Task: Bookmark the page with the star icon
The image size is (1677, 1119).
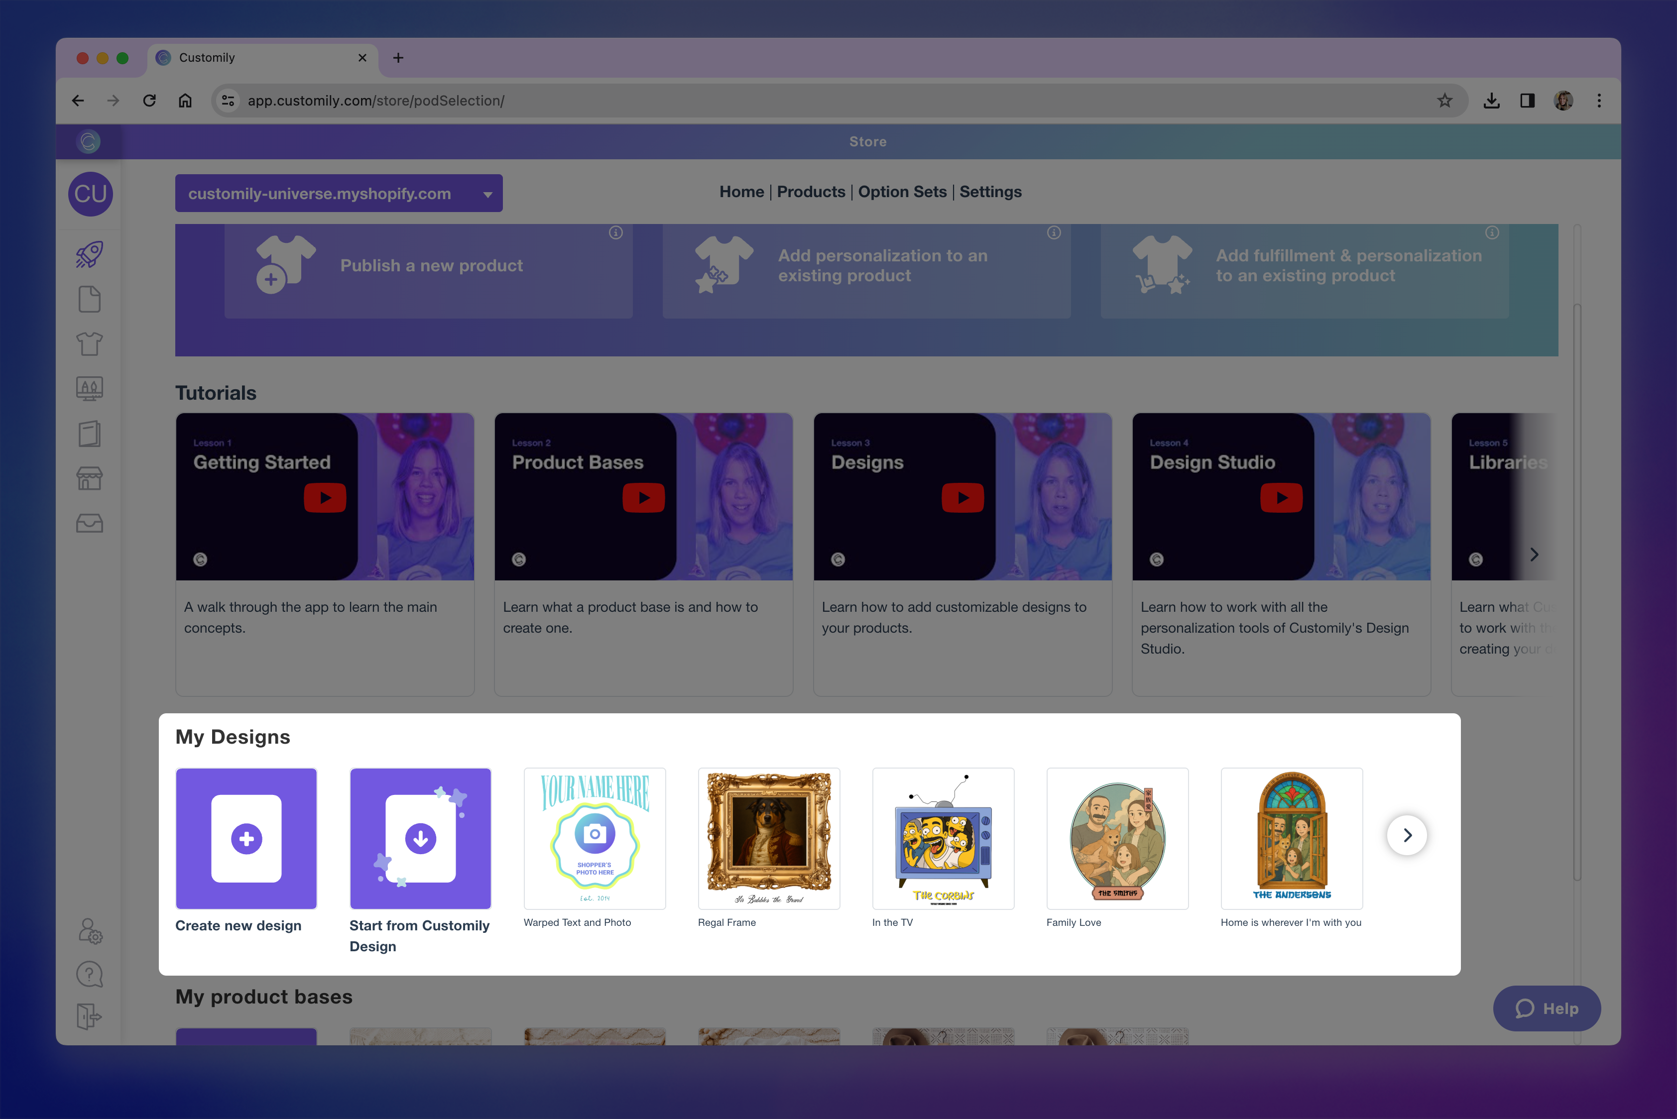Action: [x=1445, y=100]
